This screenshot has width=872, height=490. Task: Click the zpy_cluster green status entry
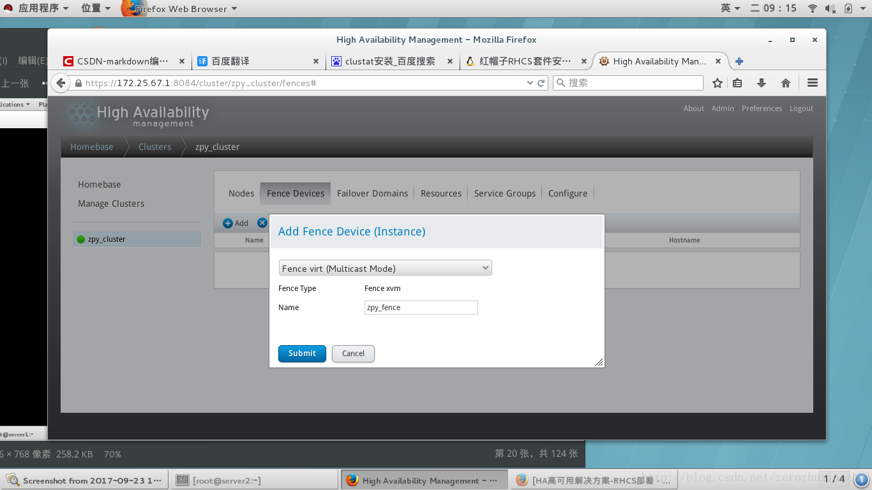coord(137,239)
